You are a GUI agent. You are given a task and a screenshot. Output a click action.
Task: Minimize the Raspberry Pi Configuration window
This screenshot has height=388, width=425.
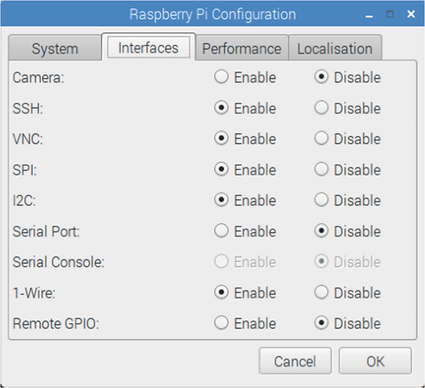coord(369,15)
